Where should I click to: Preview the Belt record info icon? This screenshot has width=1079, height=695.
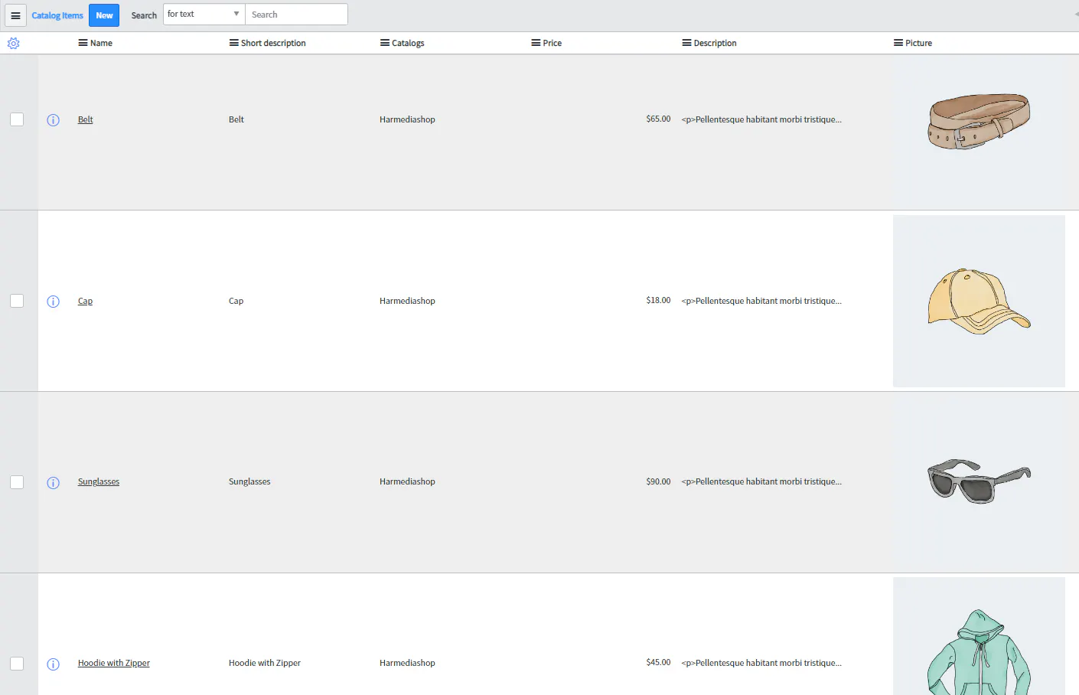pos(53,120)
